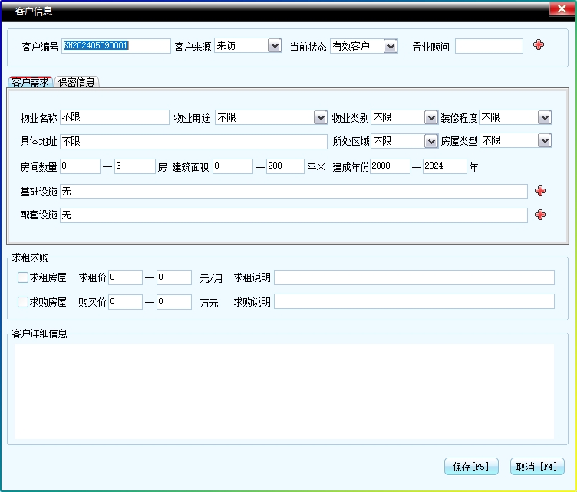Open the 客户来源 dropdown
The height and width of the screenshot is (492, 577).
coord(275,46)
